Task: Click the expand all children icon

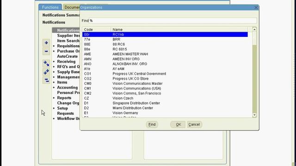Action: coord(46,64)
